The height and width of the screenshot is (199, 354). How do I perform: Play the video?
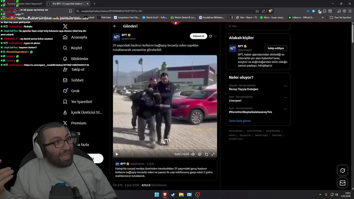pyautogui.click(x=117, y=154)
